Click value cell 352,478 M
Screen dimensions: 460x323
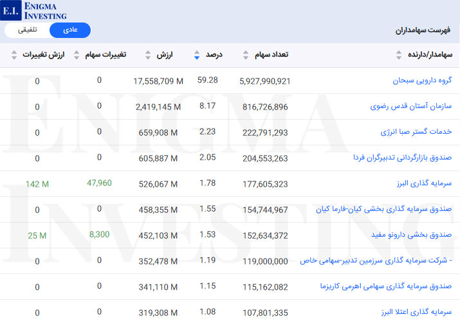[158, 261]
